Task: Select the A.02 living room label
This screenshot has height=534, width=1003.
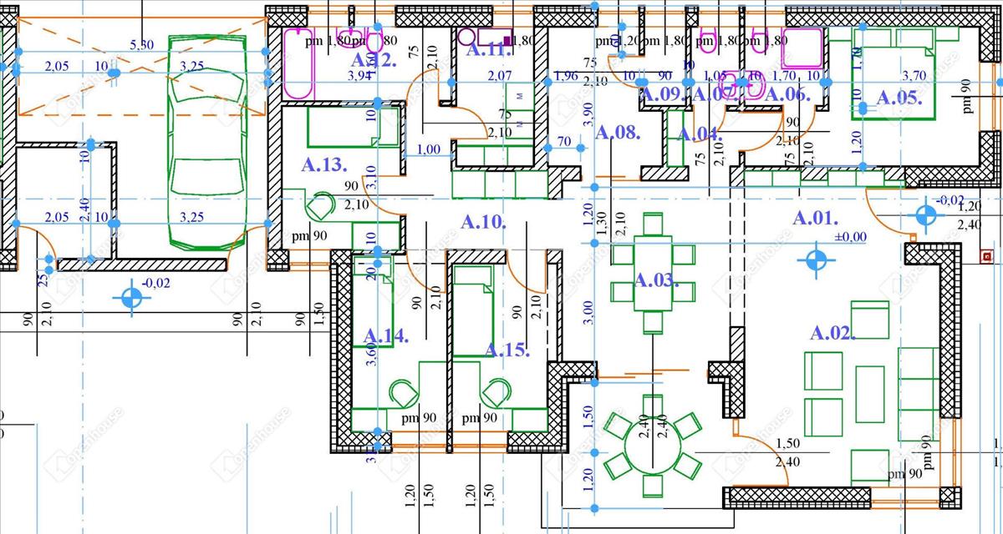Action: (833, 334)
